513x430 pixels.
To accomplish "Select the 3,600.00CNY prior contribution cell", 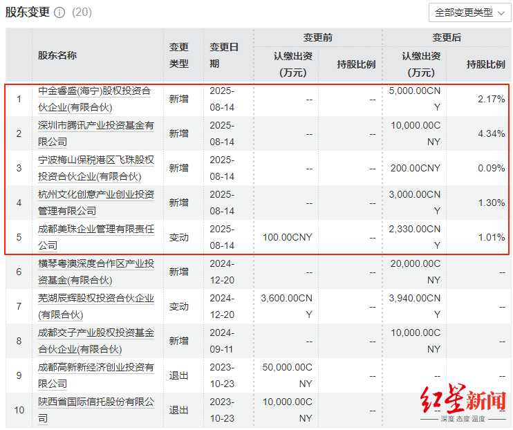I will 287,306.
